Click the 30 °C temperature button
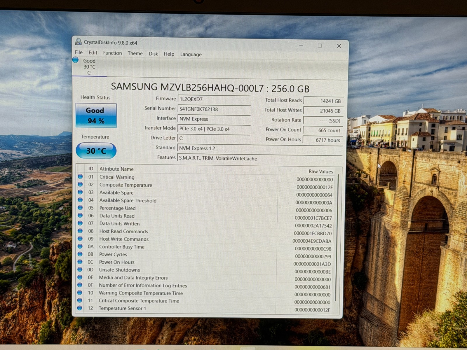 (x=96, y=150)
